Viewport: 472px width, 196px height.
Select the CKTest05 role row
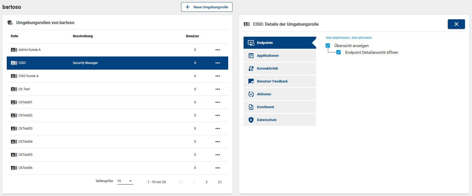(x=26, y=155)
